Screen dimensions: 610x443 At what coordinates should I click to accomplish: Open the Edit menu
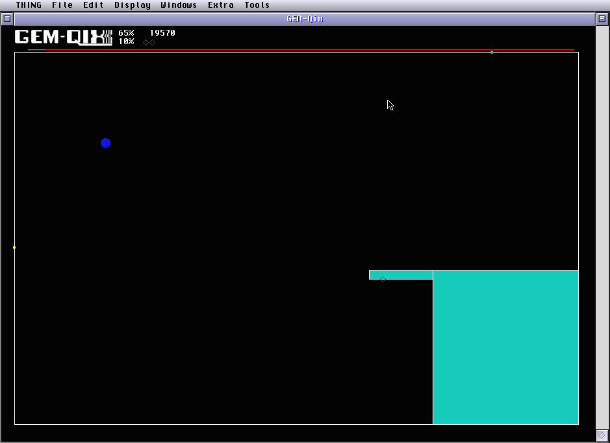[94, 5]
